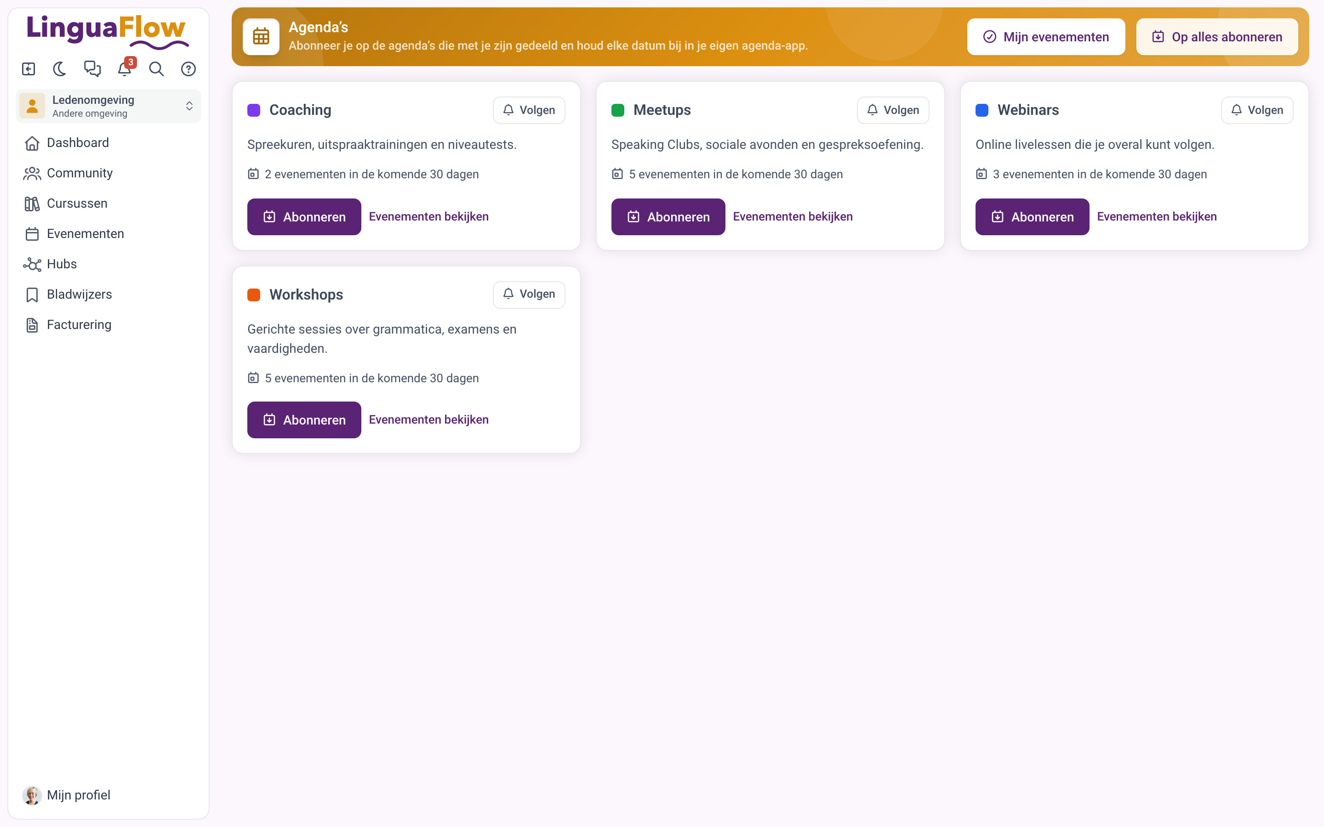Toggle dark mode moon icon
This screenshot has height=827, width=1324.
pyautogui.click(x=60, y=69)
